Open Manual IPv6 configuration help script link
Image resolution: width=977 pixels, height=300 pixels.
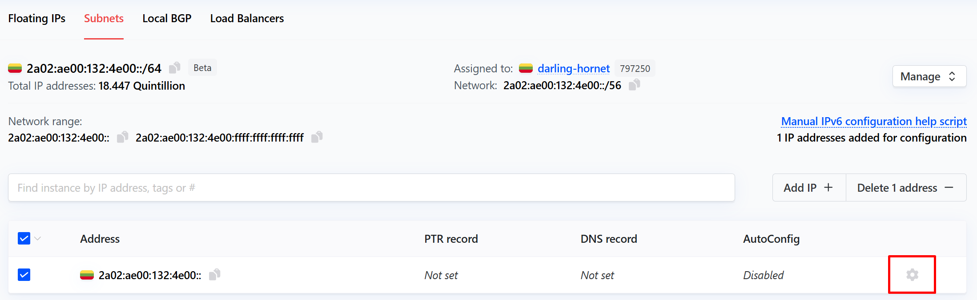tap(873, 121)
